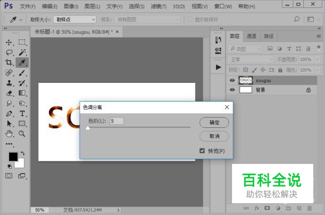325x215 pixels.
Task: Open the blend mode dropdown
Action: point(251,59)
